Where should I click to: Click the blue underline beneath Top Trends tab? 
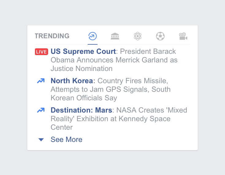pos(92,44)
